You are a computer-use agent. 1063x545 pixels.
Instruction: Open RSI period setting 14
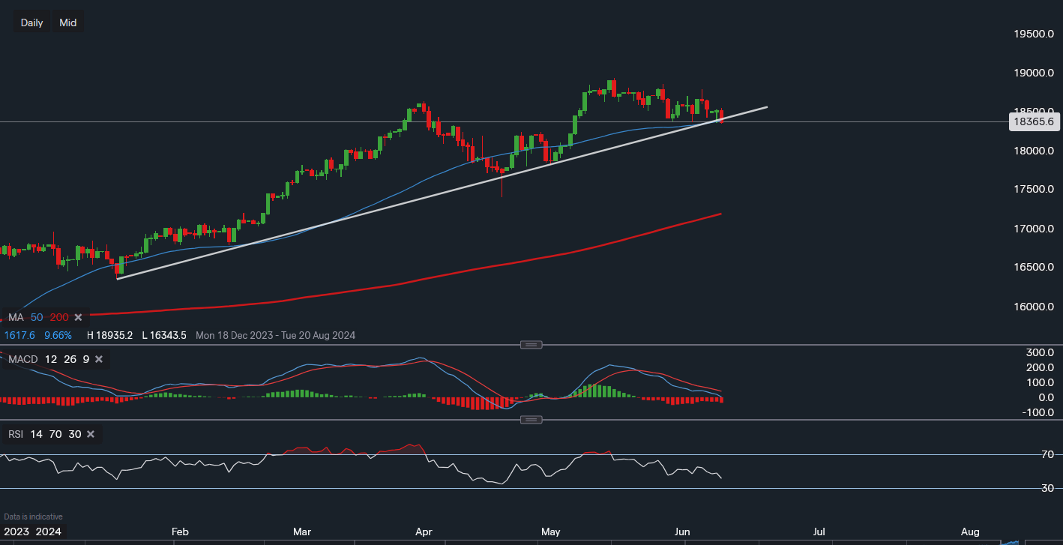(x=35, y=433)
